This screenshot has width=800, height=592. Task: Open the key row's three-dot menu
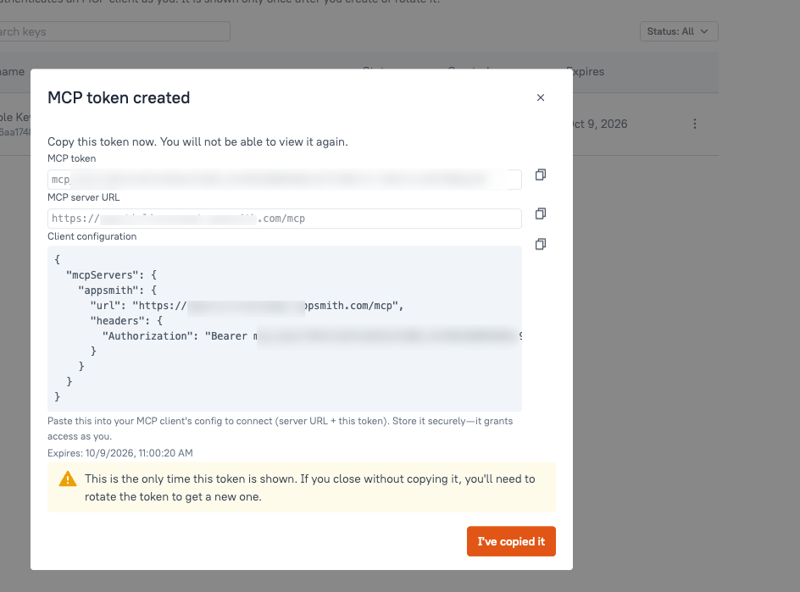click(x=694, y=124)
